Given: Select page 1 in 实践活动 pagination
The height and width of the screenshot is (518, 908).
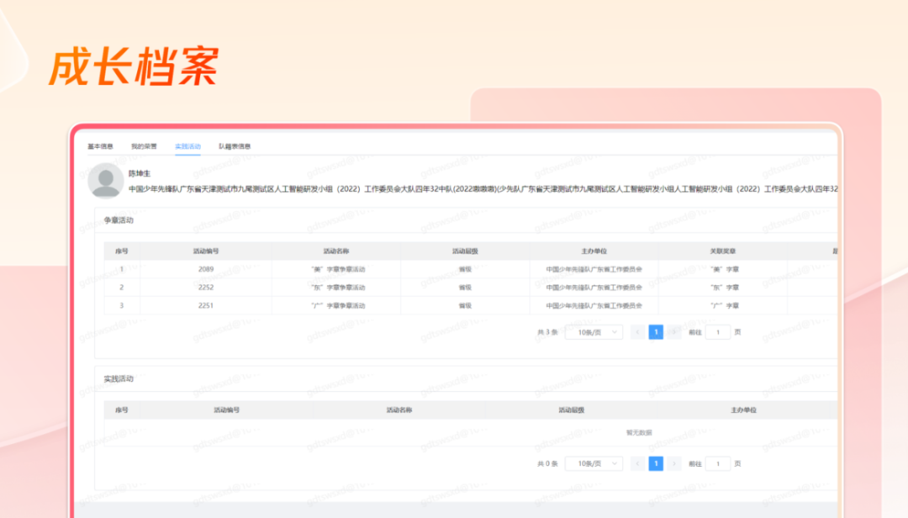Looking at the screenshot, I should coord(656,463).
